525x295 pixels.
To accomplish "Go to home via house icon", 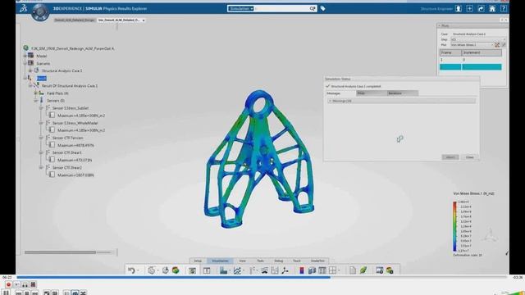I will [x=492, y=9].
